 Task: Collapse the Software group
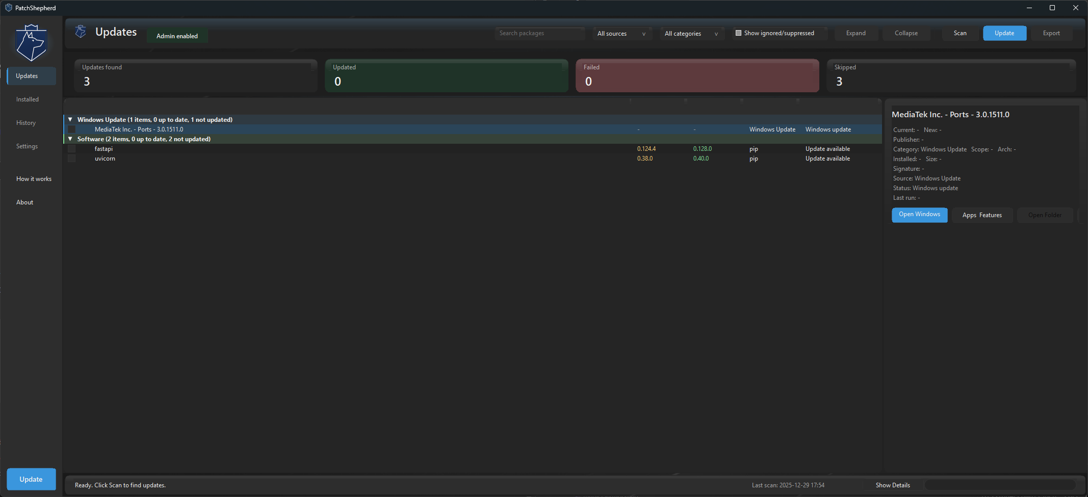70,139
